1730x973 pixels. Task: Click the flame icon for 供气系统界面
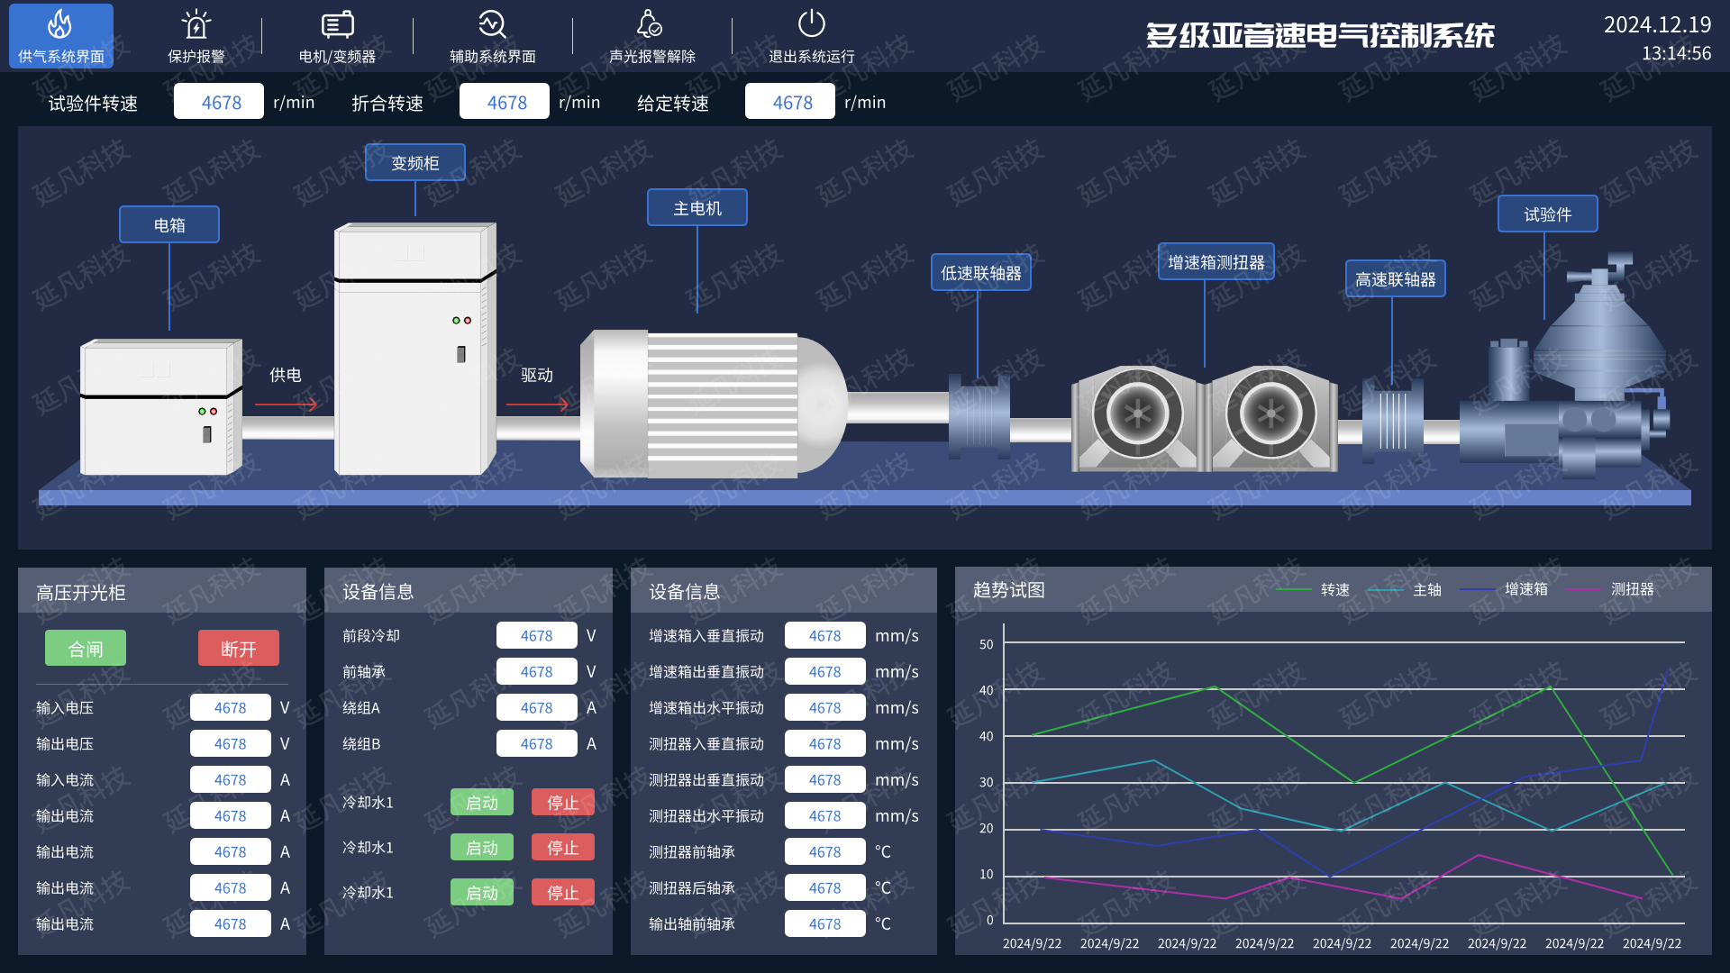coord(60,24)
